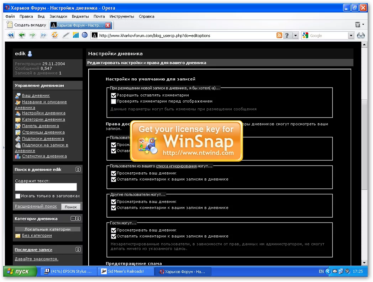
Task: Open the address bar dropdown arrow
Action: 295,36
